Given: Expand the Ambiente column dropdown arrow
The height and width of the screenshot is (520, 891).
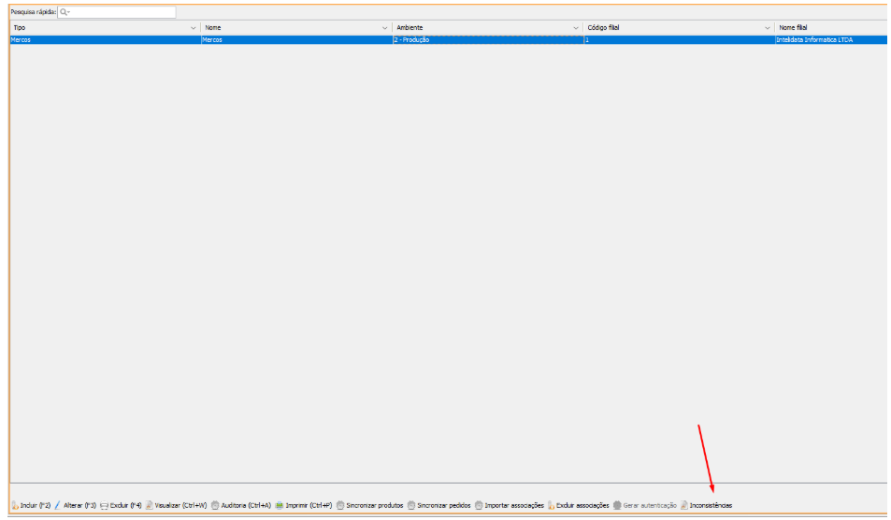Looking at the screenshot, I should pyautogui.click(x=575, y=28).
